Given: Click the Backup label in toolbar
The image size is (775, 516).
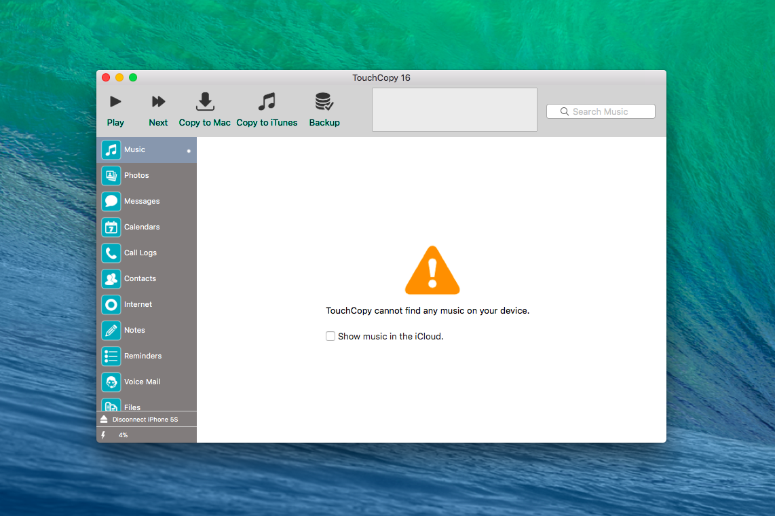Looking at the screenshot, I should 324,123.
